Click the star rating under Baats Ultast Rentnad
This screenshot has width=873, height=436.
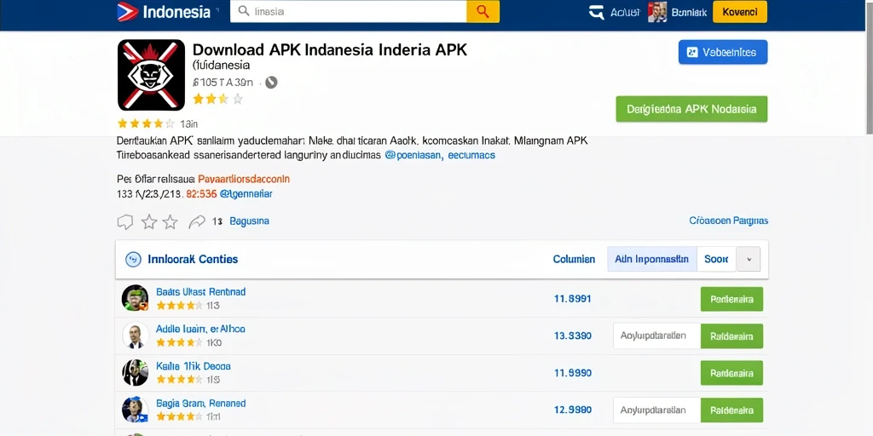click(179, 306)
